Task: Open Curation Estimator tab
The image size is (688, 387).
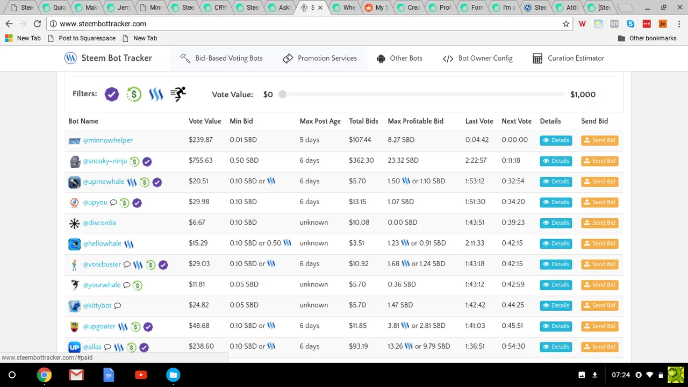Action: click(569, 58)
